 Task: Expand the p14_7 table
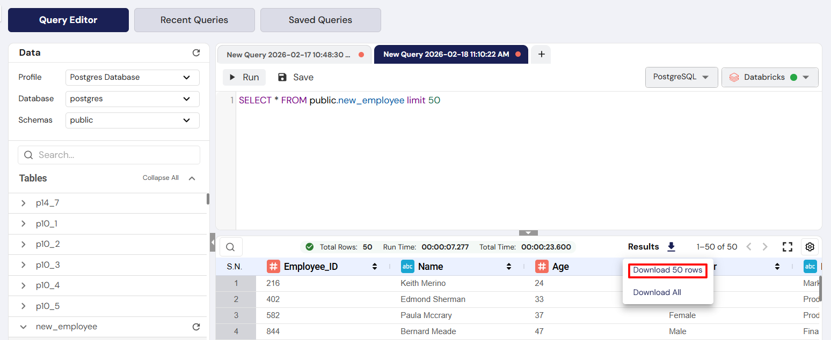[24, 203]
